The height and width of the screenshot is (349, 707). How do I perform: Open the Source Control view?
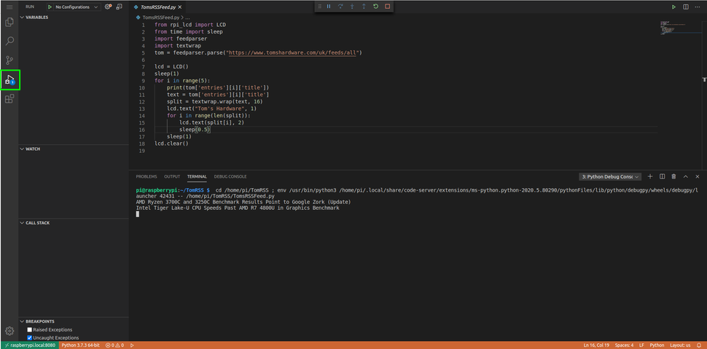click(9, 60)
